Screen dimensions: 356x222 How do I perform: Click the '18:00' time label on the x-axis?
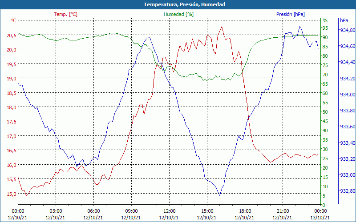point(245,211)
